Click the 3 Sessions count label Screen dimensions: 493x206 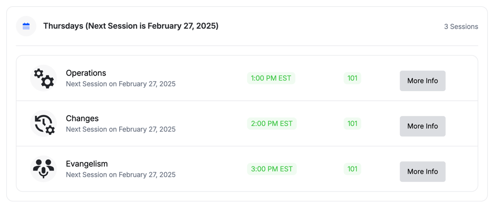(x=461, y=26)
